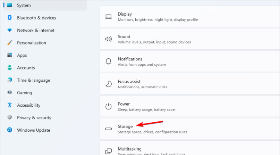Click the Time & language globe icon
Screen dimensions: 280x155
point(10,80)
